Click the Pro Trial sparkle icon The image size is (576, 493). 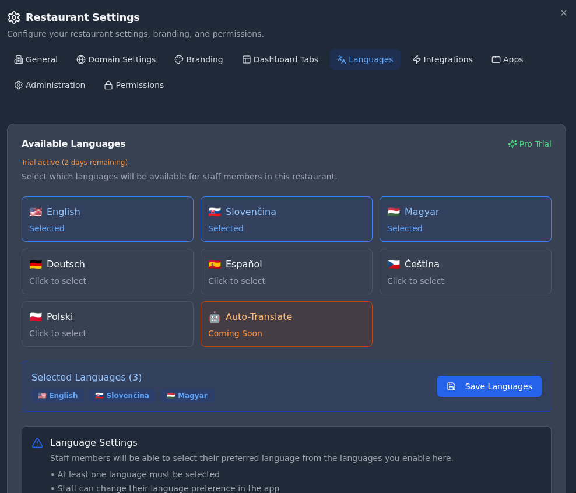(512, 144)
